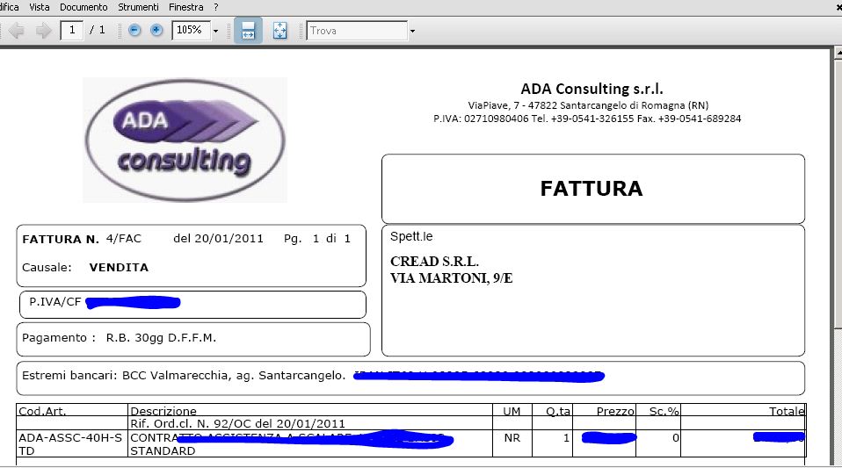The width and height of the screenshot is (842, 468).
Task: Click the scrollbar up arrow
Action: coord(838,54)
